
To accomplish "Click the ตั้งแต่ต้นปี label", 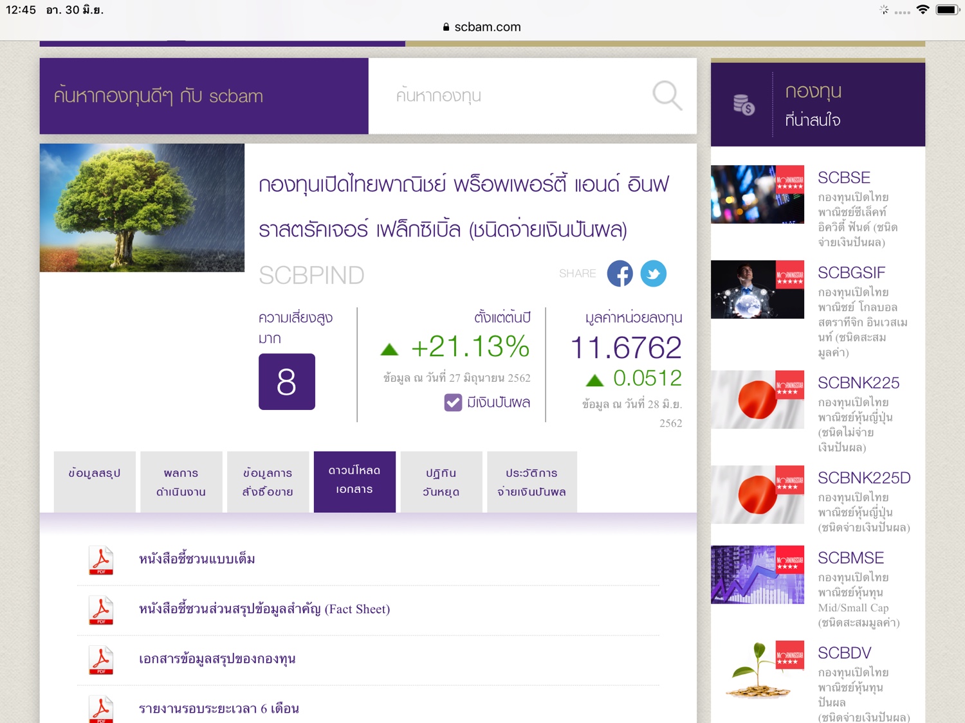I will click(x=502, y=317).
